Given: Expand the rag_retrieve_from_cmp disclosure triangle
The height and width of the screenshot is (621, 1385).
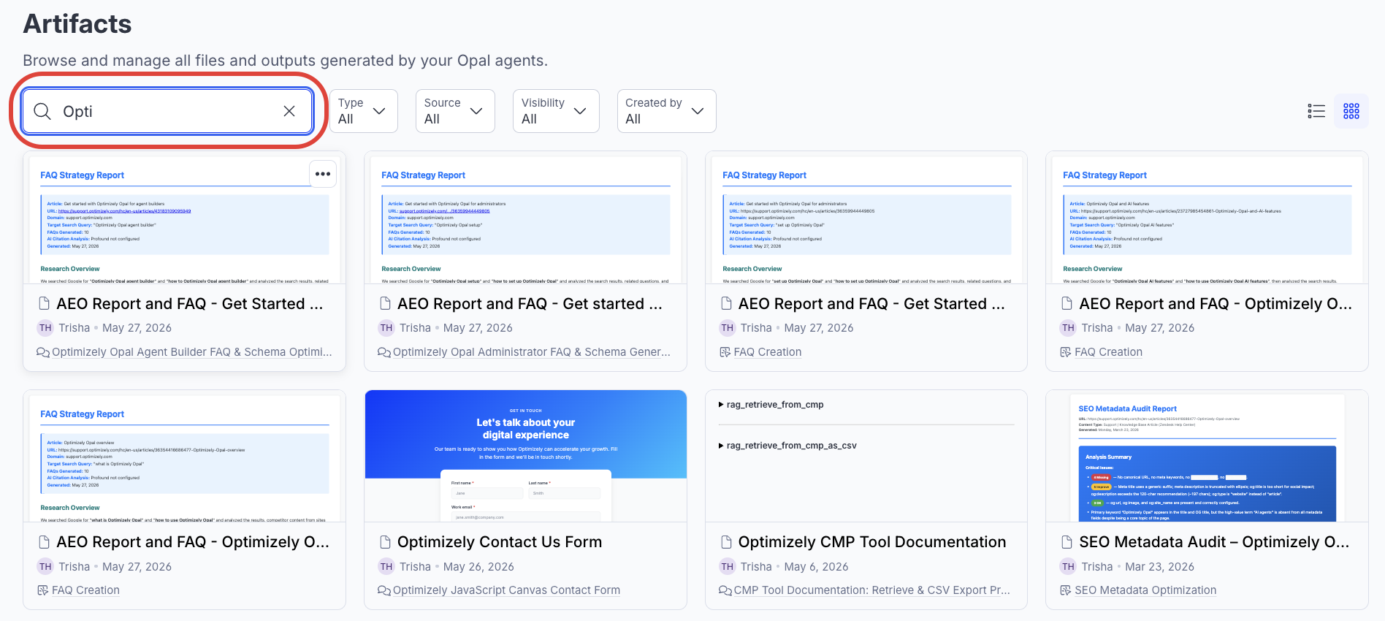Looking at the screenshot, I should (x=721, y=405).
